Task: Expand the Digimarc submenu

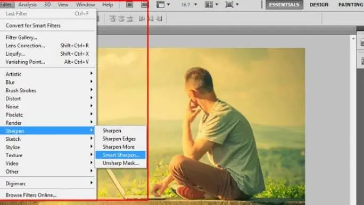Action: (48, 183)
